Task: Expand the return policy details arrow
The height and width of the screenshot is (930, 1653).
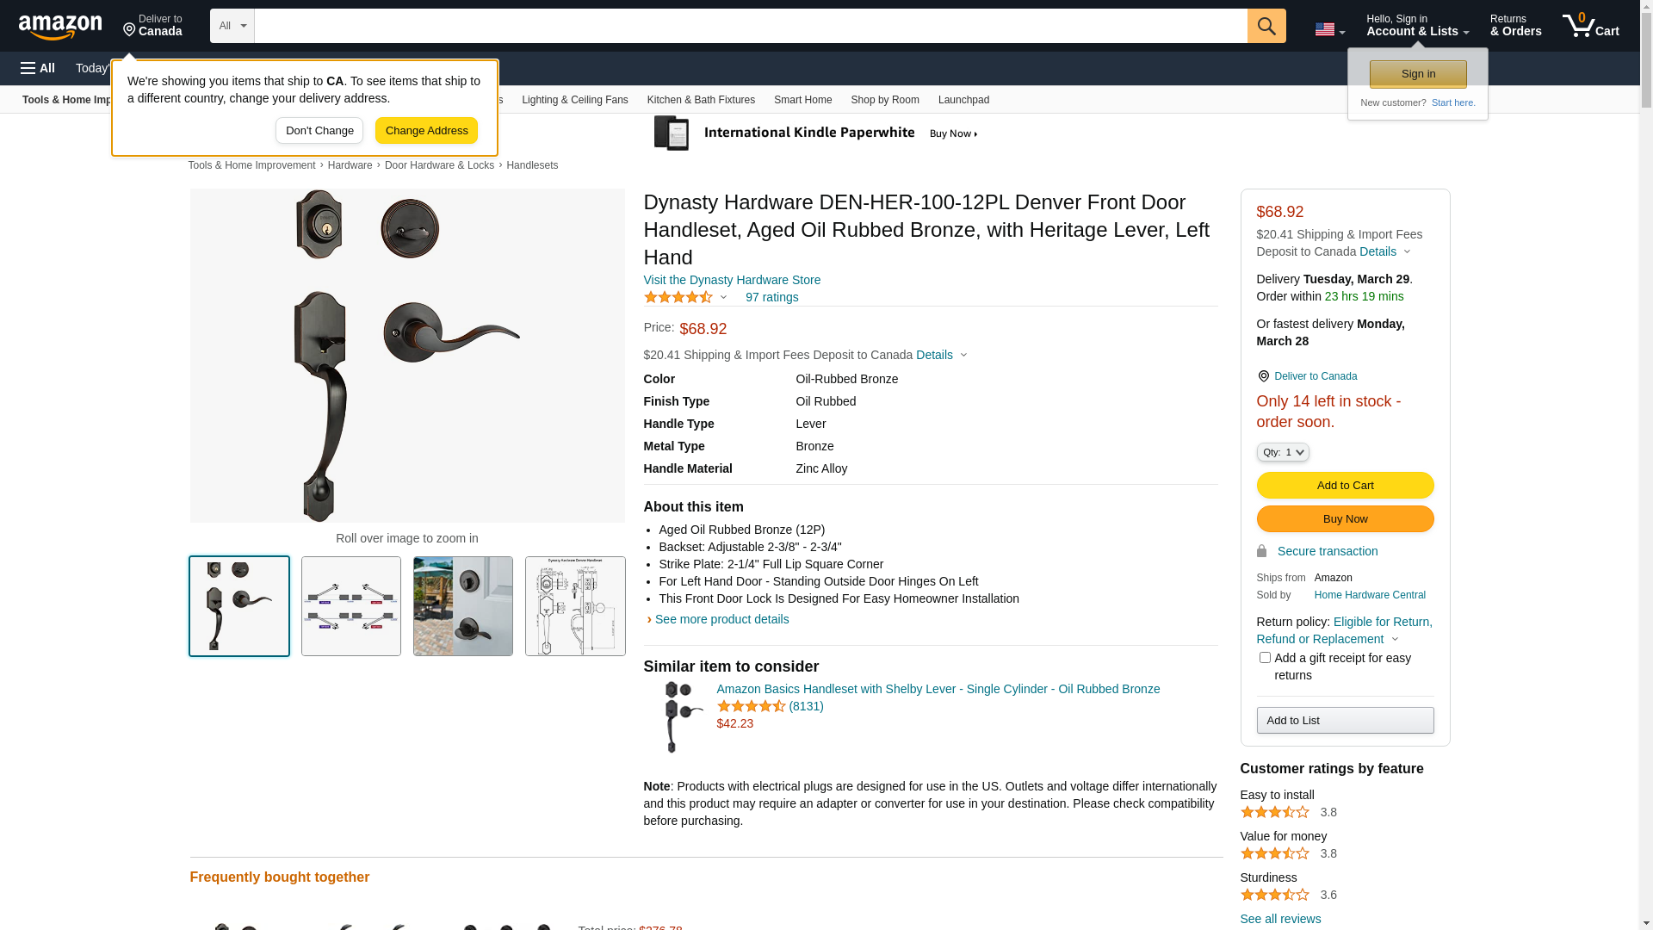Action: click(1395, 639)
